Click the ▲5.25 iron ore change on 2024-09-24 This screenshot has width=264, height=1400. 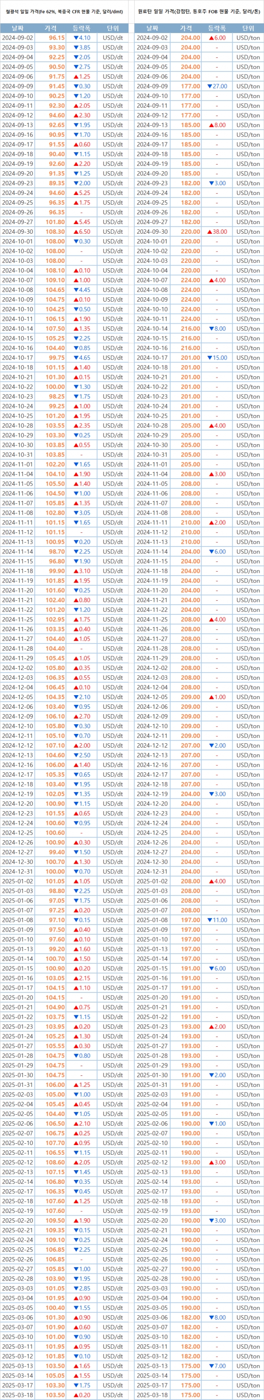tap(82, 193)
